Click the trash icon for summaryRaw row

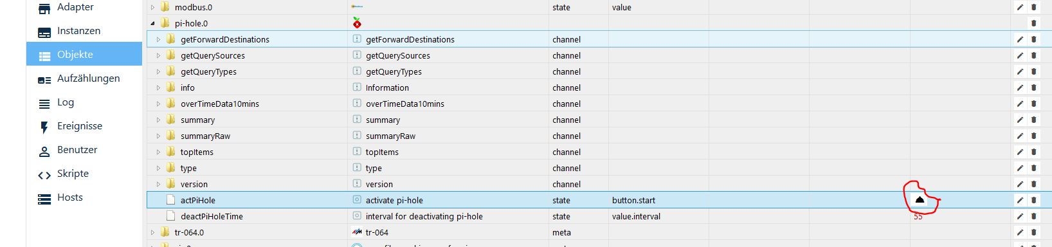(x=1034, y=136)
